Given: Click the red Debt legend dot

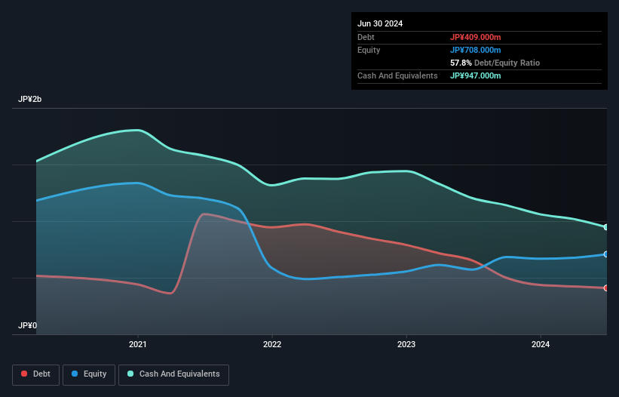Looking at the screenshot, I should click(x=24, y=374).
